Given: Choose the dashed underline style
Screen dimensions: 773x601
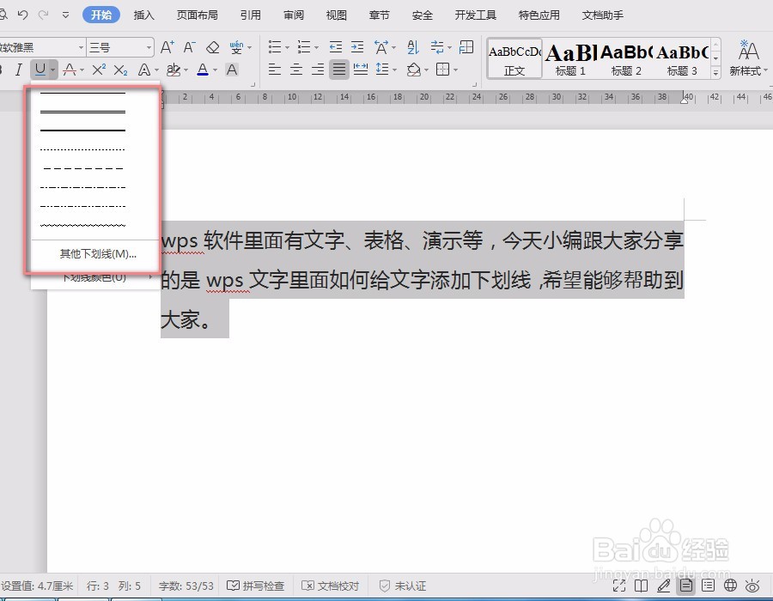Looking at the screenshot, I should click(x=82, y=168).
